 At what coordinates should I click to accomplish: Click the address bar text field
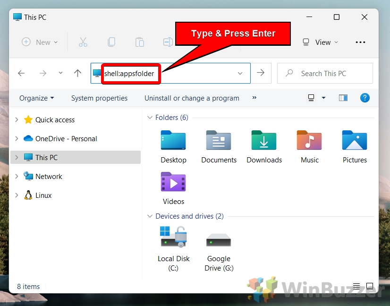[170, 73]
